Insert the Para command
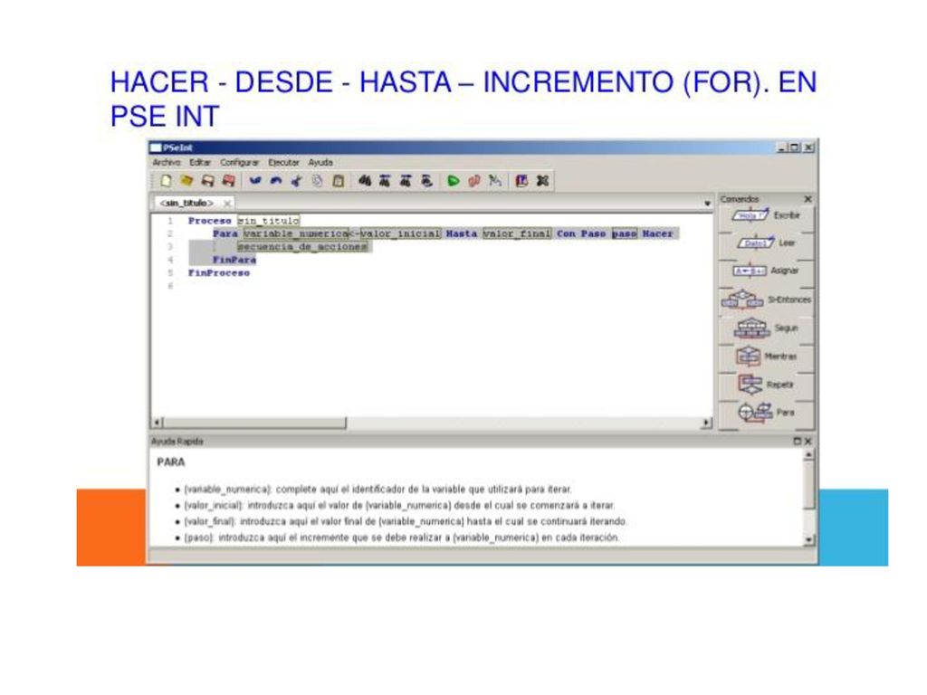The height and width of the screenshot is (695, 927). [766, 412]
